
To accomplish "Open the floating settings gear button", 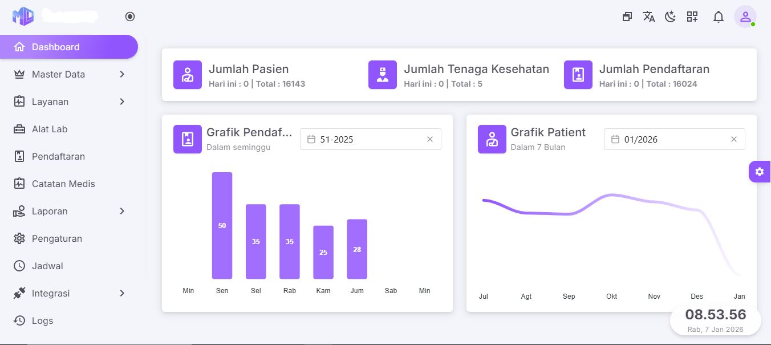I will (x=759, y=172).
